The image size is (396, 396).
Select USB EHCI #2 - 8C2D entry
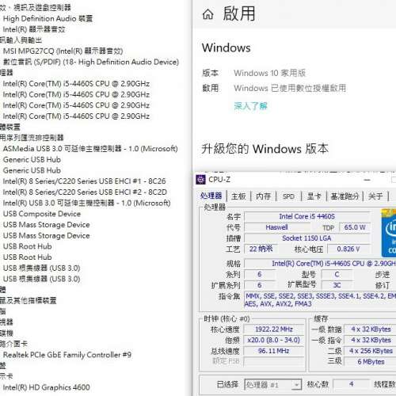click(x=85, y=192)
